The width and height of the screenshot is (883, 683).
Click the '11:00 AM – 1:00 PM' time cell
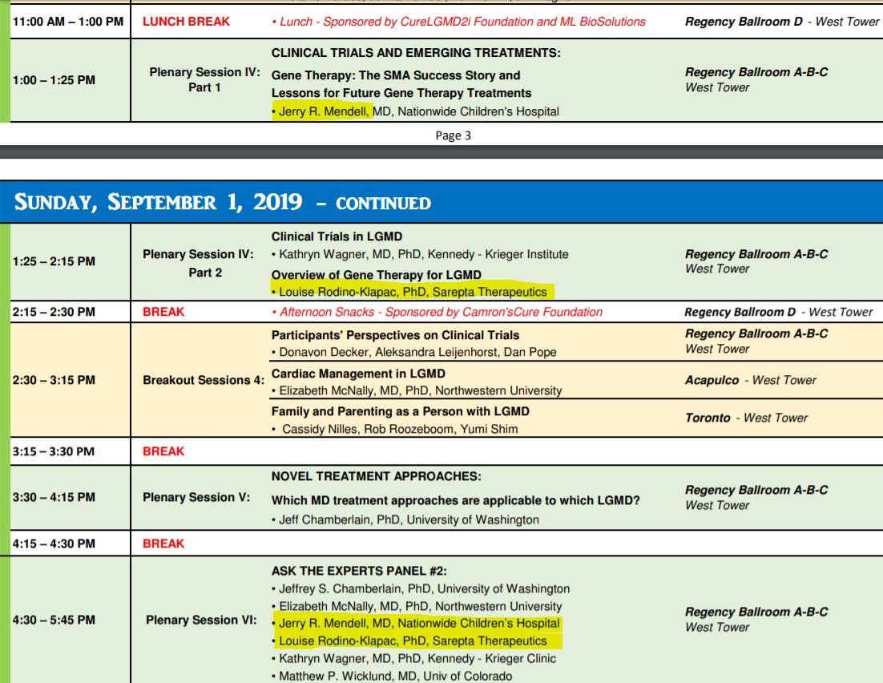pos(67,22)
